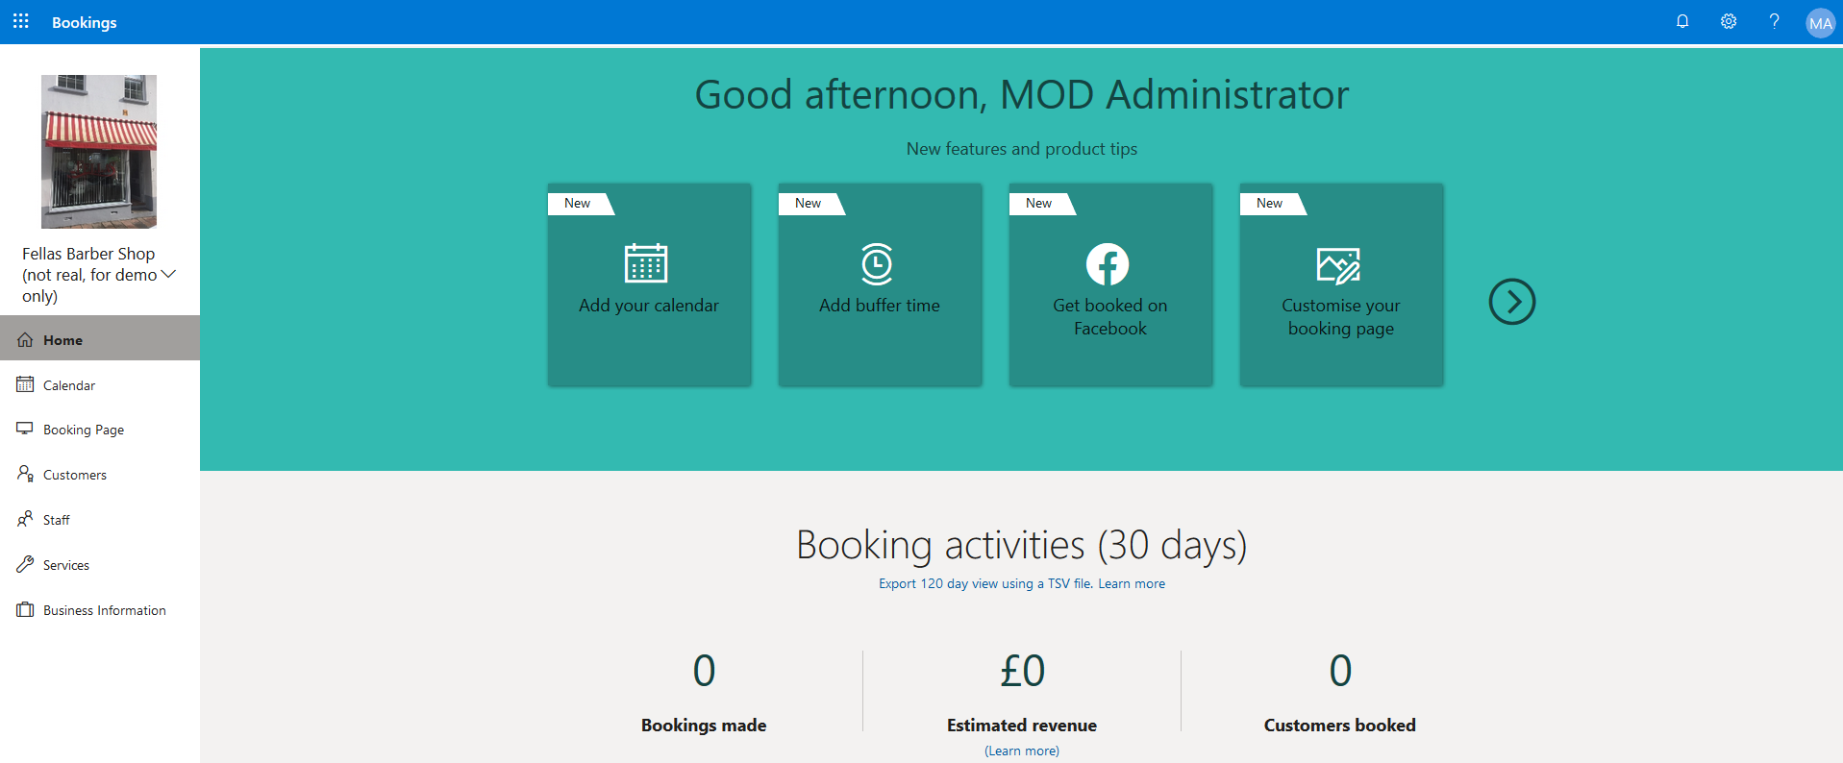This screenshot has width=1843, height=763.
Task: Click the Customers booked label
Action: [x=1340, y=726]
